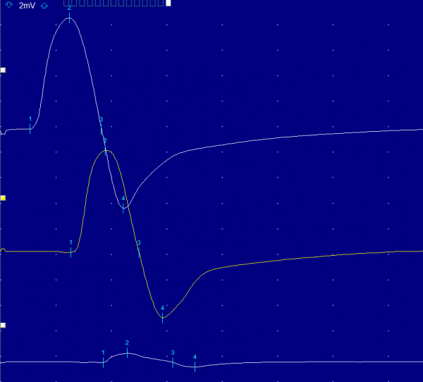Increase gain using the up arrow beside 2mV

(45, 4)
